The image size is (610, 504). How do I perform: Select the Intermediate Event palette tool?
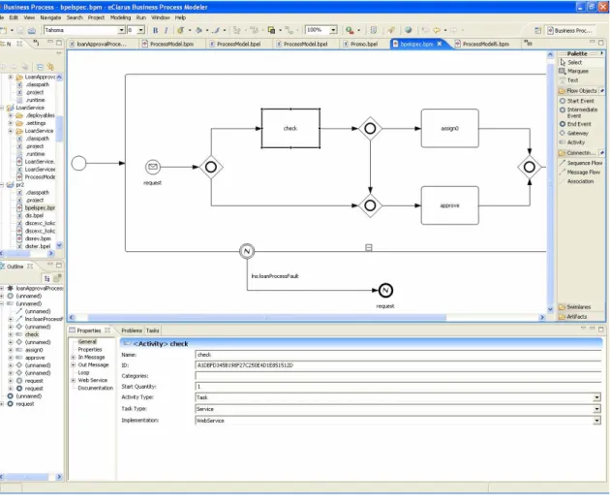(x=580, y=112)
